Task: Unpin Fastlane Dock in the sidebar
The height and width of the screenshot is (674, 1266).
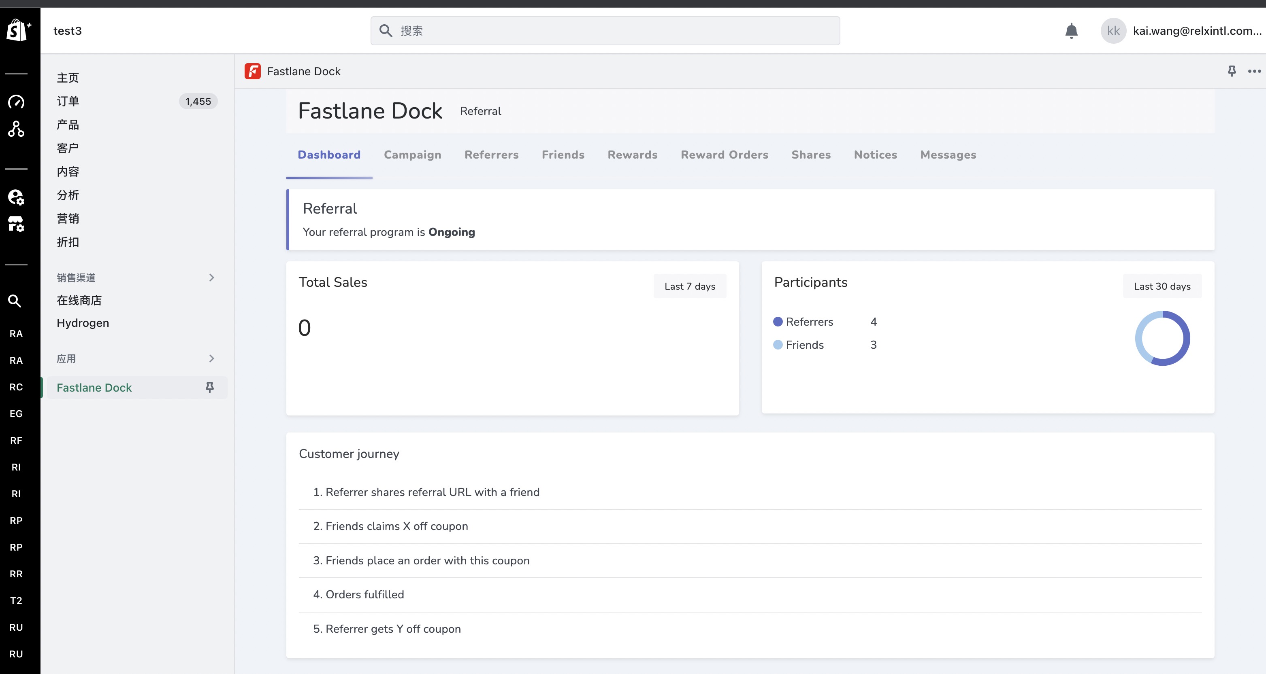Action: 210,387
